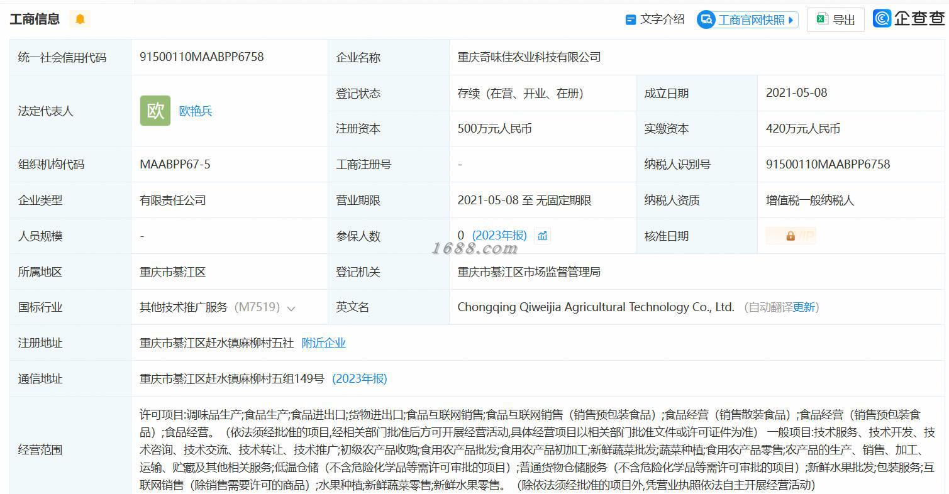The height and width of the screenshot is (494, 949).
Task: Click the 参保人数 field label
Action: [x=358, y=236]
